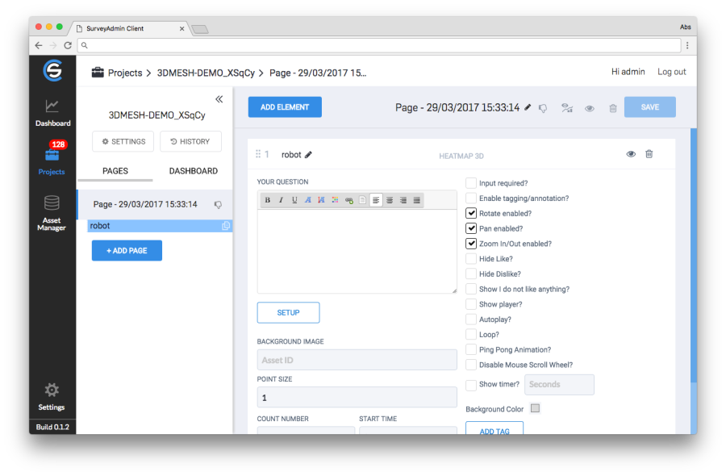This screenshot has width=726, height=476.
Task: Open the Asset Manager
Action: pyautogui.click(x=52, y=213)
